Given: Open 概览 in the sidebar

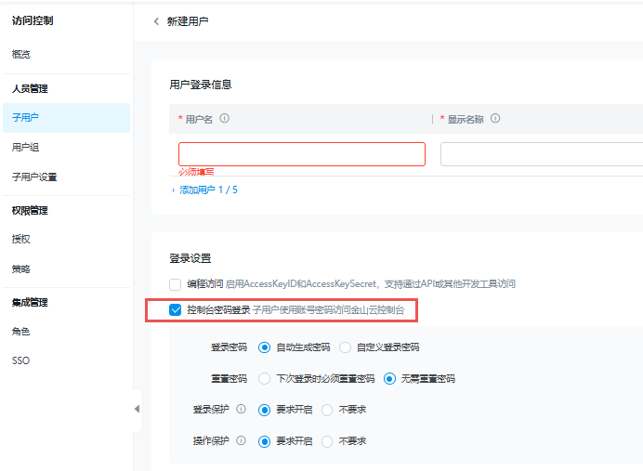Looking at the screenshot, I should [21, 54].
